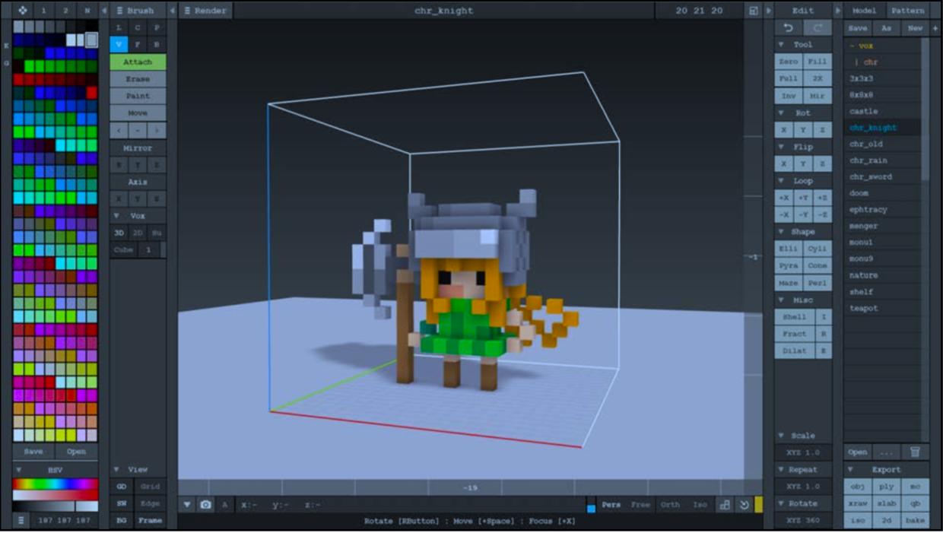Click the move-arrows icon above palette
943x533 pixels.
[x=22, y=11]
